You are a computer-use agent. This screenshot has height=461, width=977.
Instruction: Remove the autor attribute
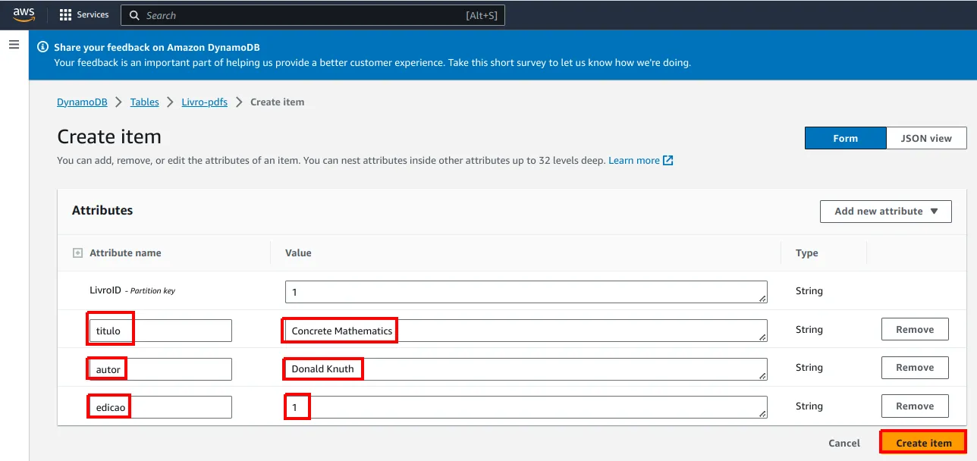pyautogui.click(x=915, y=368)
